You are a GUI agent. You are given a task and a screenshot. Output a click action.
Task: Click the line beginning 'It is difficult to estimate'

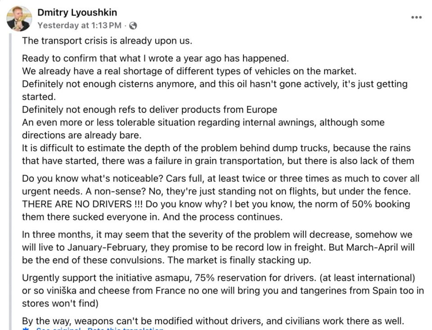pos(216,148)
